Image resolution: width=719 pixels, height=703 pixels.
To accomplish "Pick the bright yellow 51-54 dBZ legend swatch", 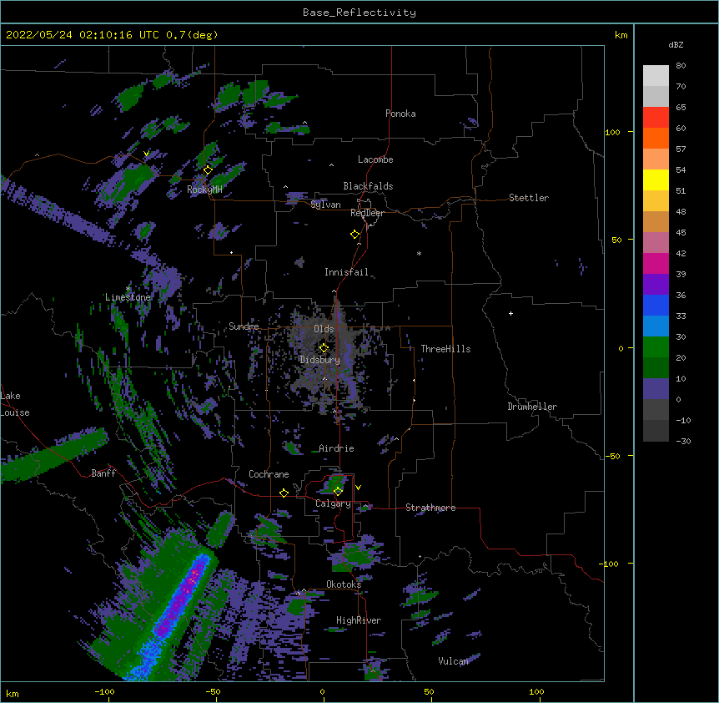I will tap(656, 180).
